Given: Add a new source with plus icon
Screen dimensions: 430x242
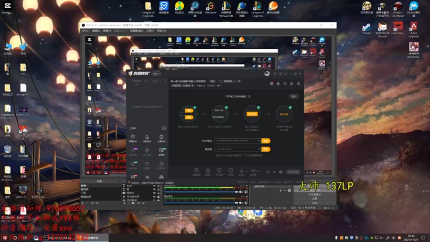Looking at the screenshot, I should (x=124, y=203).
